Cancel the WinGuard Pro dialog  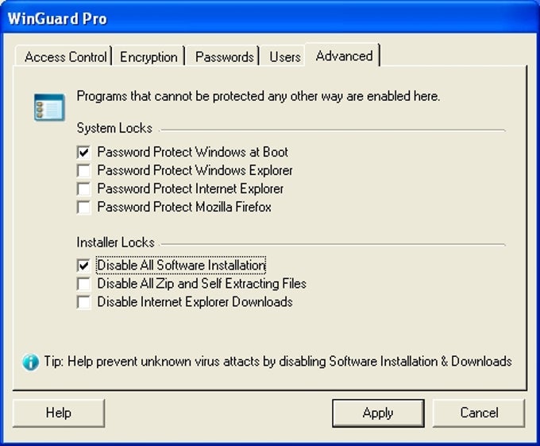(x=479, y=413)
